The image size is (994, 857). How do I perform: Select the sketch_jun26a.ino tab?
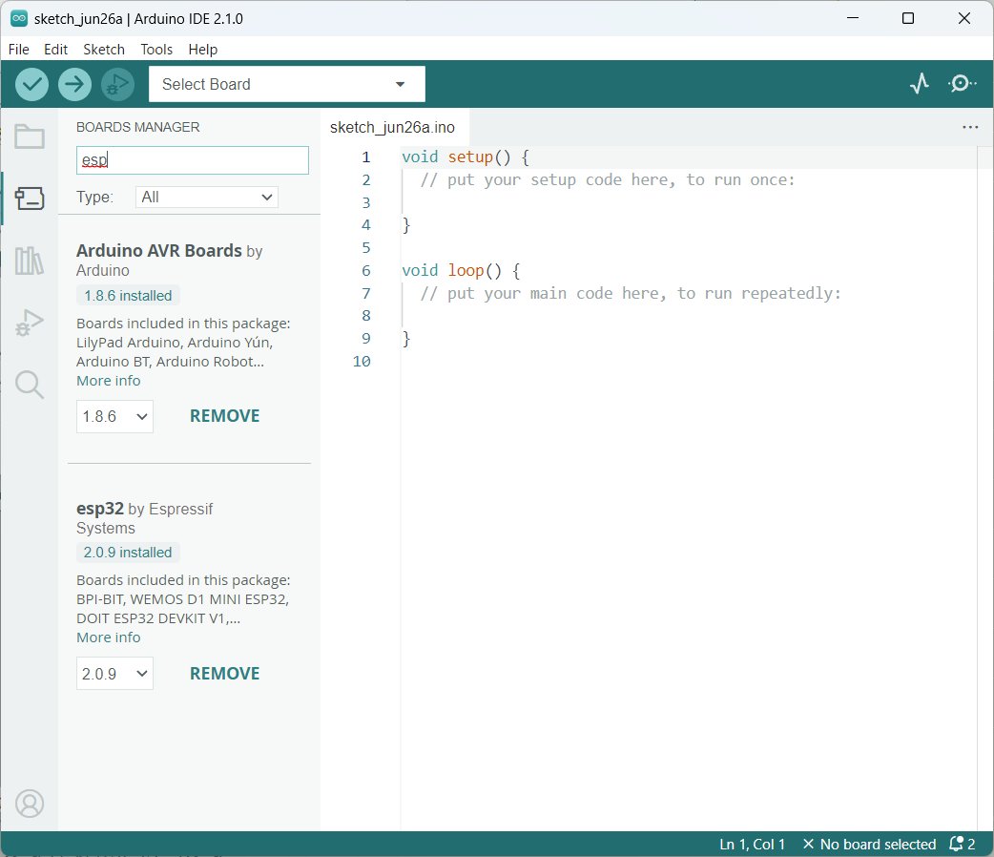[392, 128]
